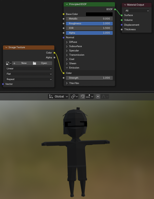The image size is (154, 199).
Task: Open the Flat projection dropdown
Action: point(29,74)
